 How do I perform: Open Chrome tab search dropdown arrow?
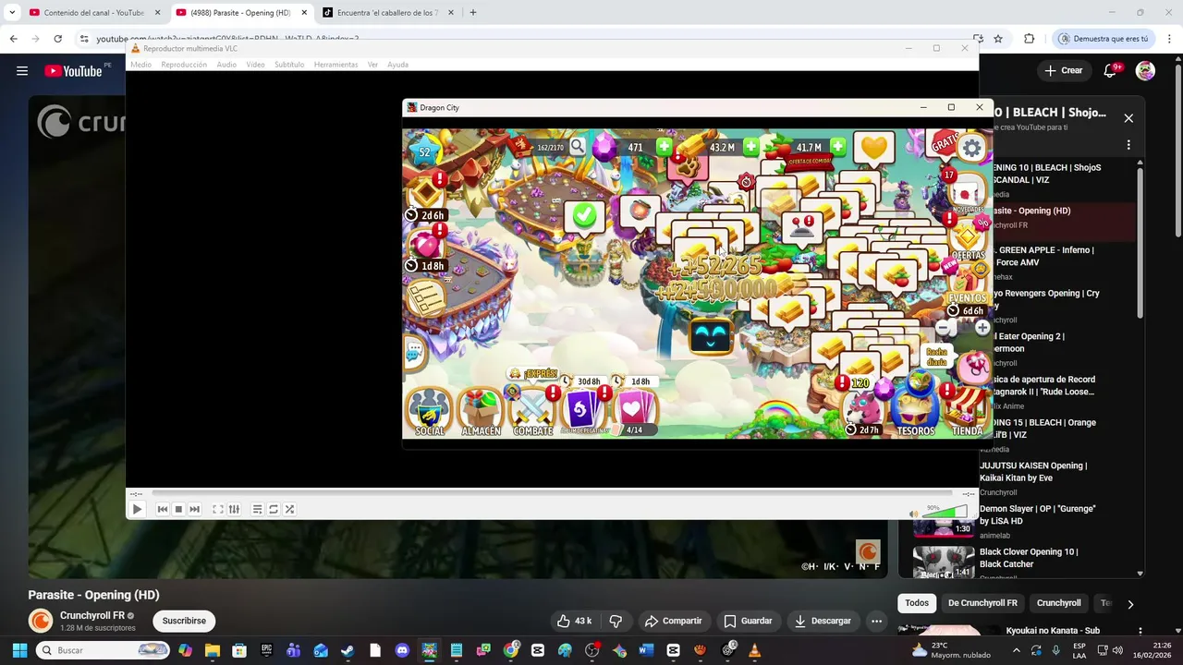tap(12, 13)
